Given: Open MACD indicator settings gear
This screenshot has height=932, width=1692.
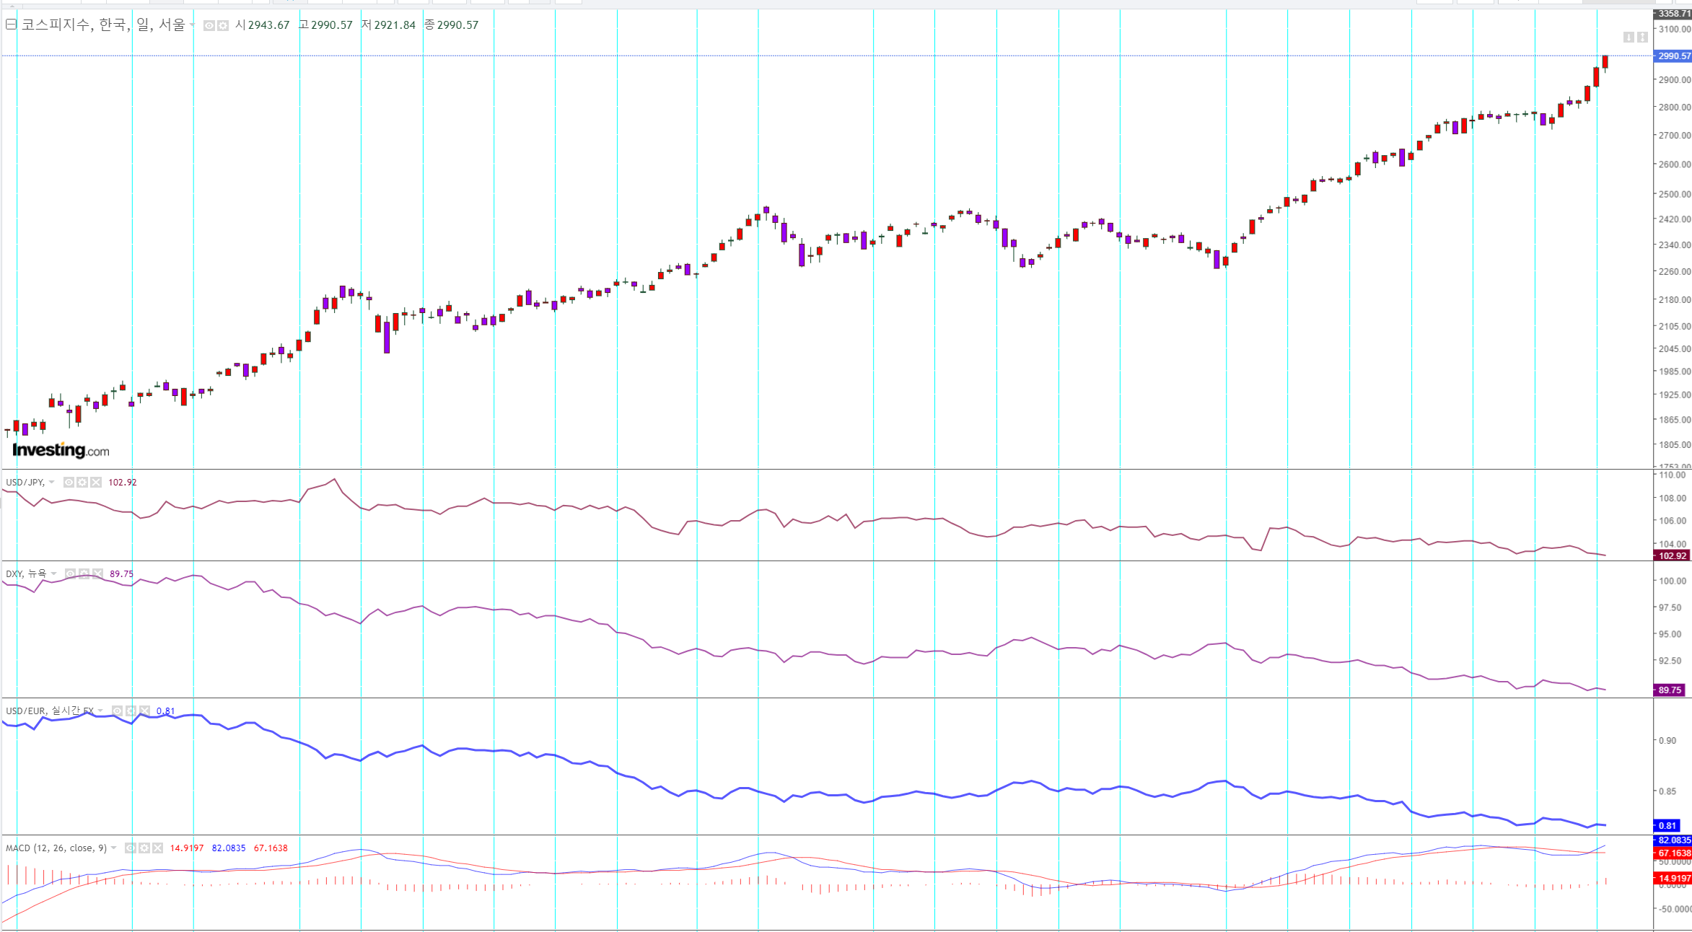Looking at the screenshot, I should (x=144, y=848).
